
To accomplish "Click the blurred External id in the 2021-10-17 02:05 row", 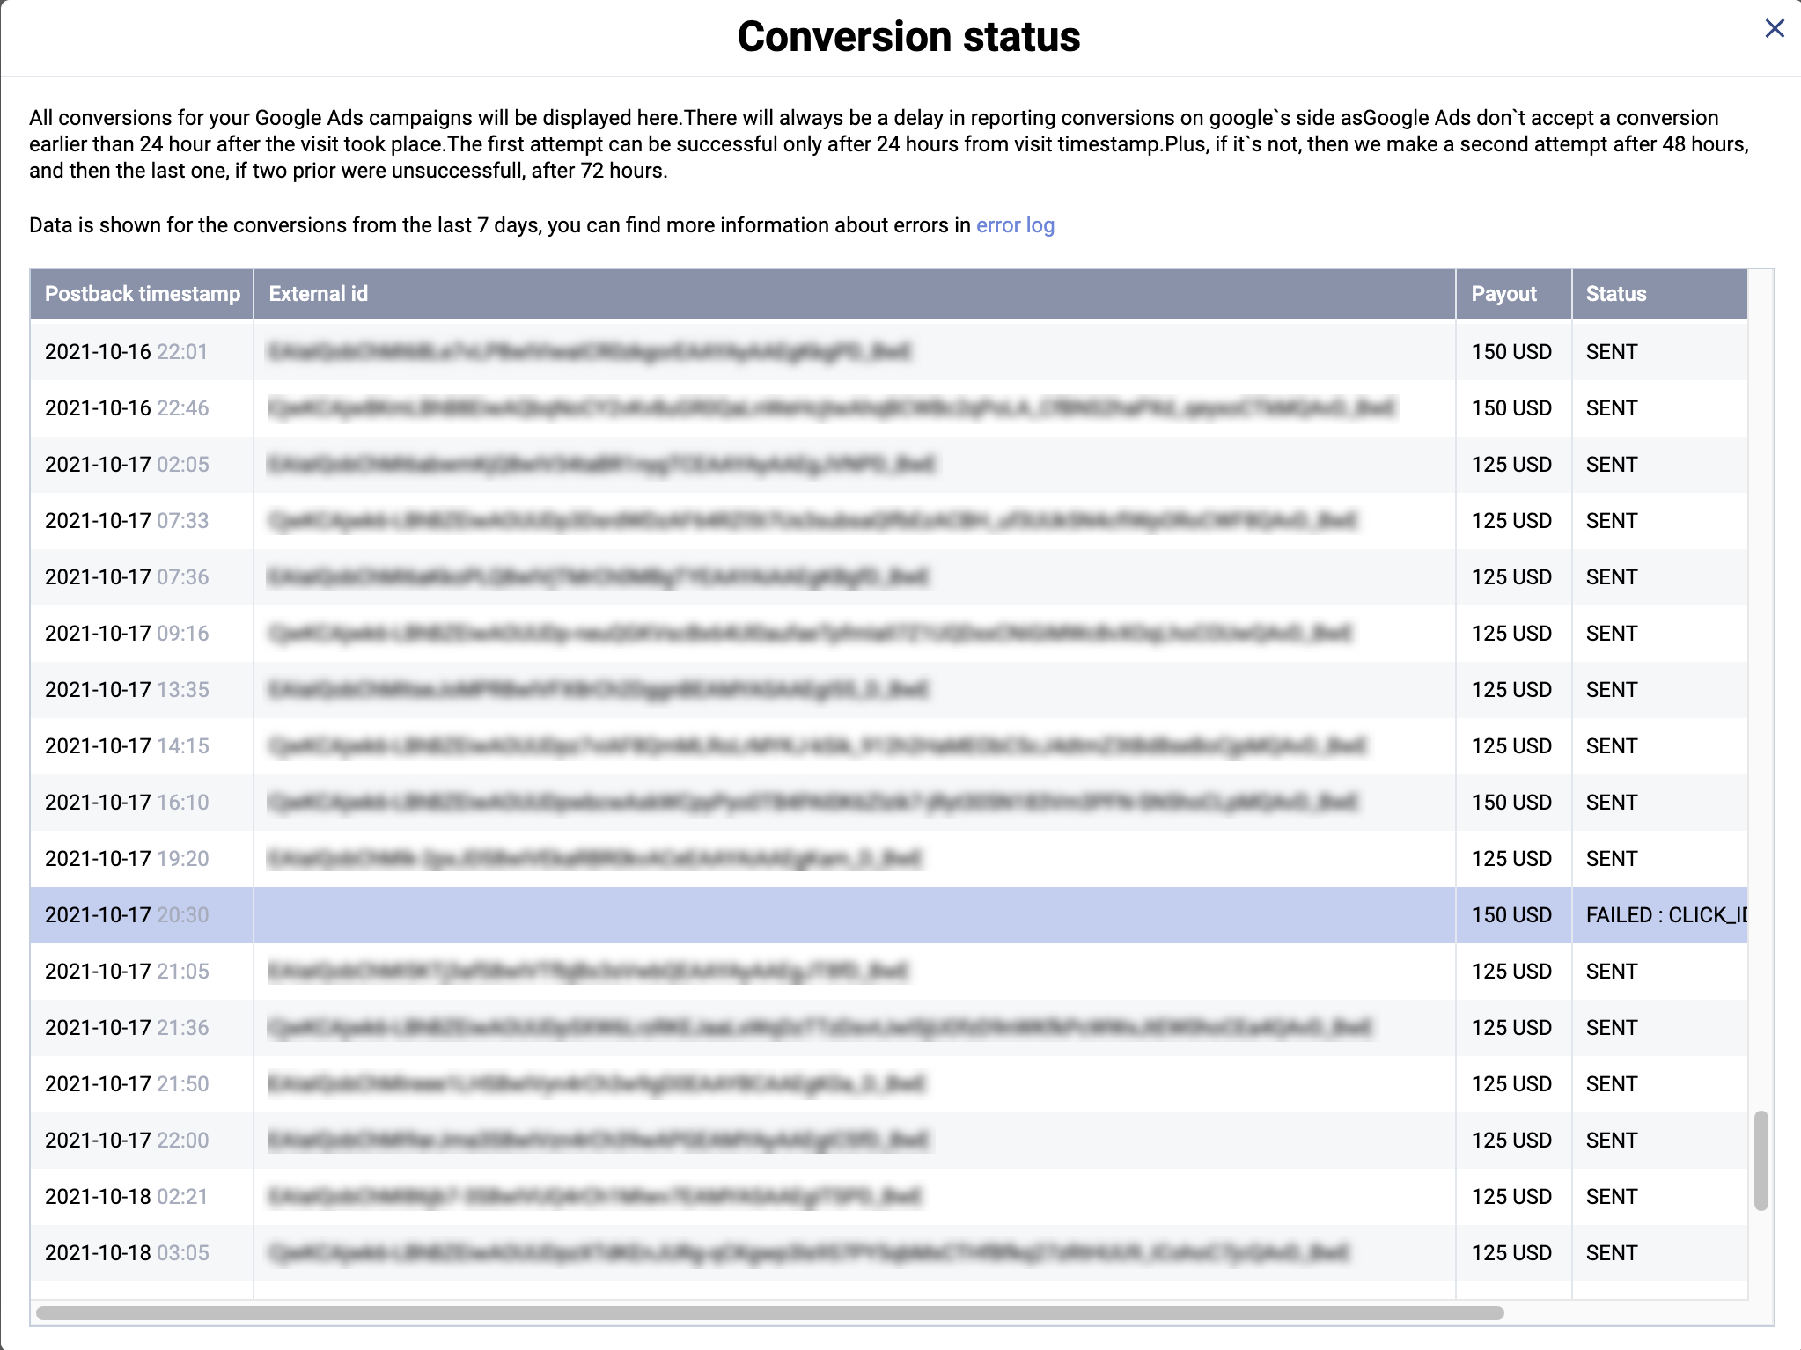I will click(x=599, y=464).
